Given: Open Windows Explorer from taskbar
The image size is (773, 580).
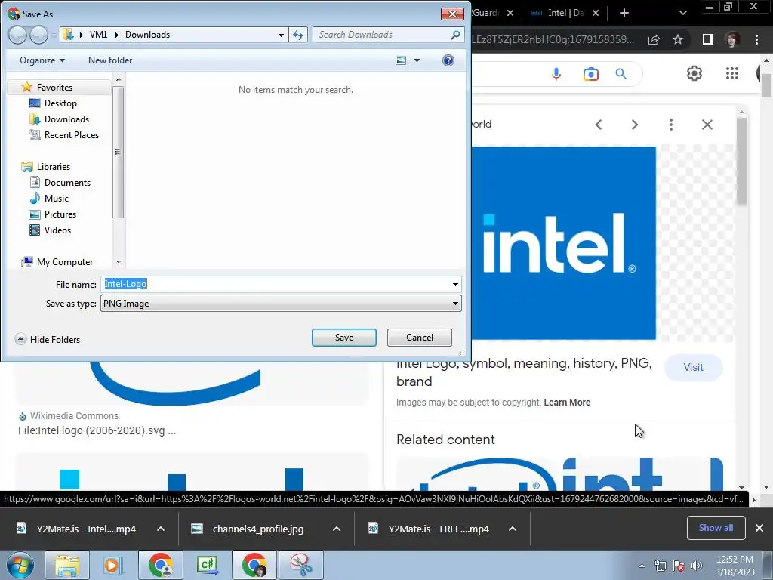Looking at the screenshot, I should click(x=67, y=565).
